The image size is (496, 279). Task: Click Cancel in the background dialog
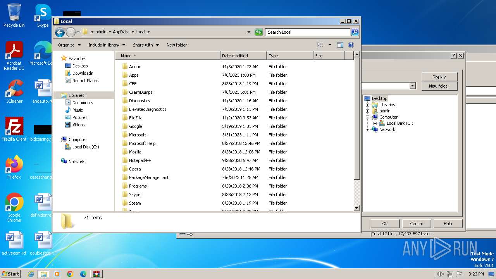[x=416, y=224]
